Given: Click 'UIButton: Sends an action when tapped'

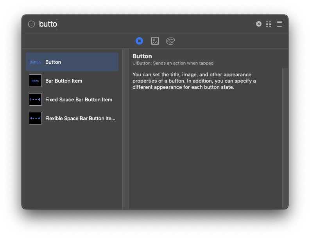Looking at the screenshot, I should 173,63.
